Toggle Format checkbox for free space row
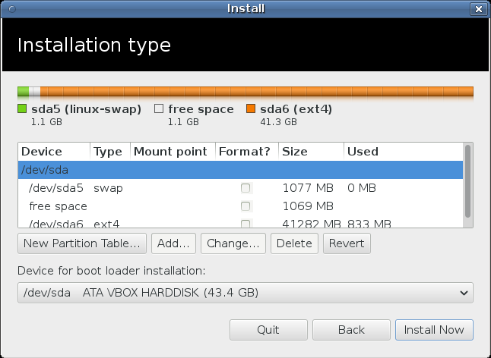Screen dimensions: 491x358 tap(245, 206)
